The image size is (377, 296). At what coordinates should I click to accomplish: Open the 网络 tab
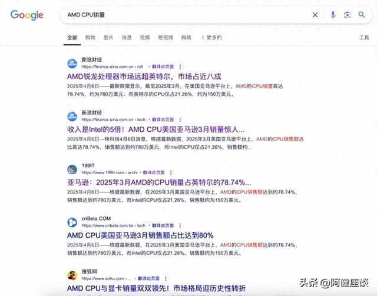(x=186, y=38)
